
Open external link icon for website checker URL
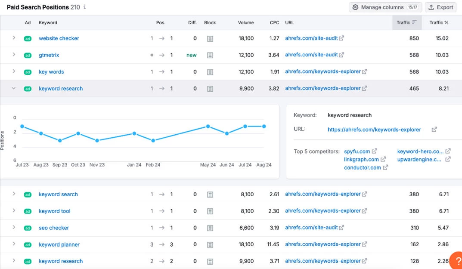pos(341,38)
